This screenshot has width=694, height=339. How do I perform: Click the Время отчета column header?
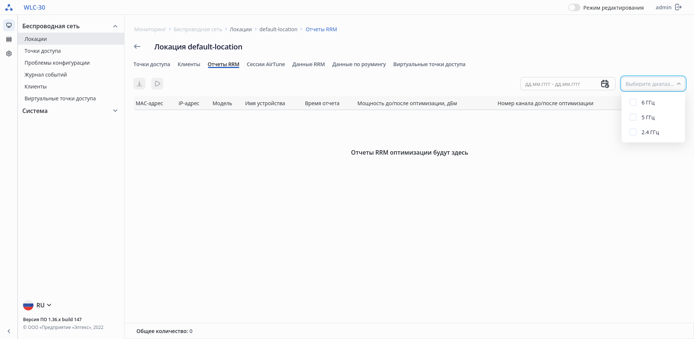point(322,103)
